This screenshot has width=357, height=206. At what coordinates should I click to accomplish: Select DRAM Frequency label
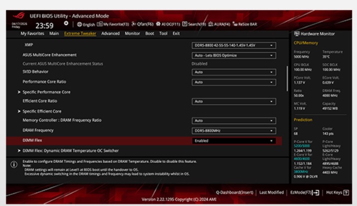(38, 130)
